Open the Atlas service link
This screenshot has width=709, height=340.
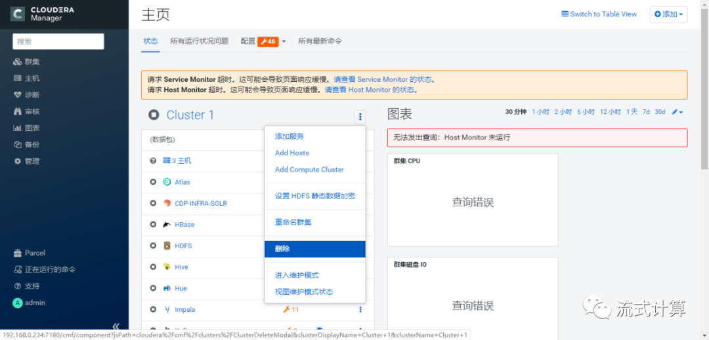[183, 182]
